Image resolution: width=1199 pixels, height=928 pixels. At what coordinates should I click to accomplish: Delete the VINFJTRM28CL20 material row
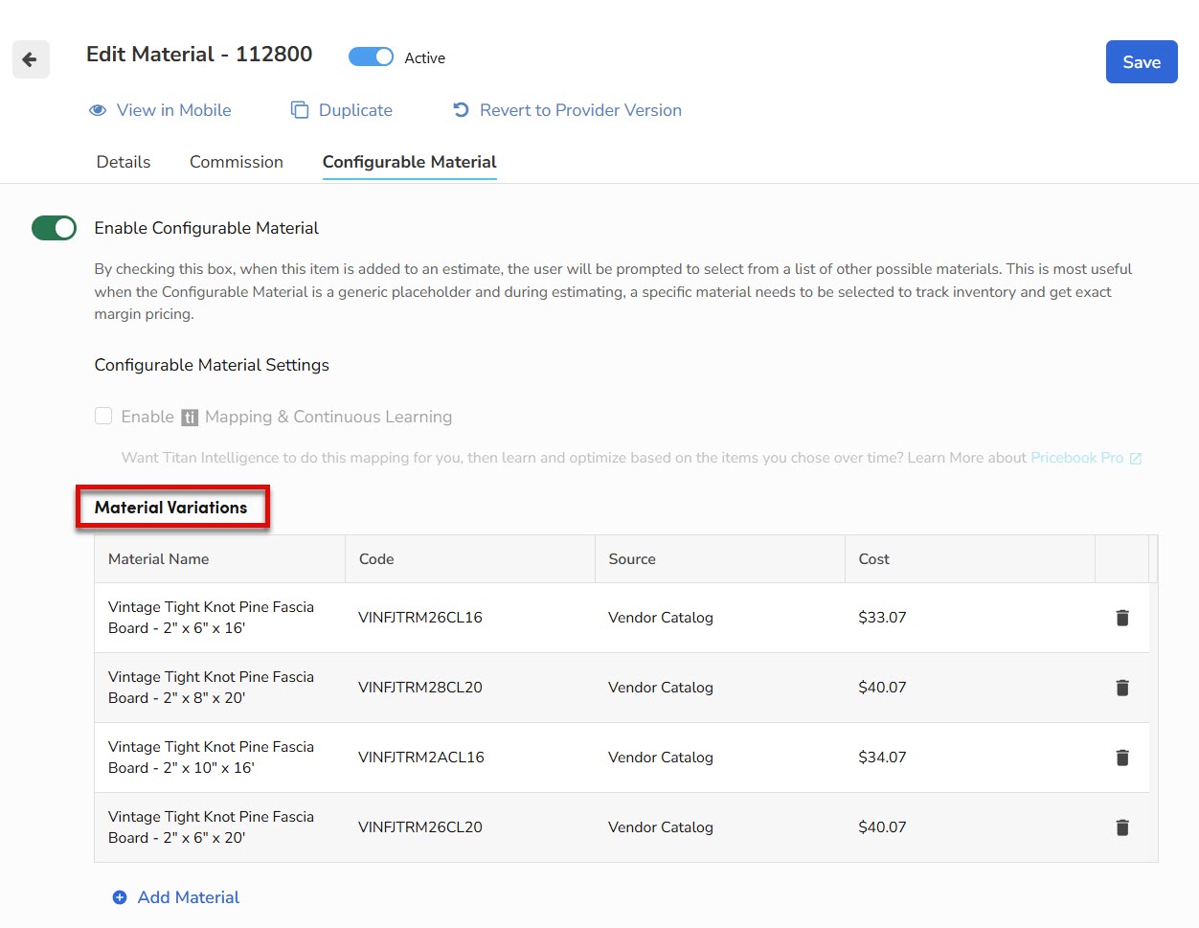point(1122,688)
